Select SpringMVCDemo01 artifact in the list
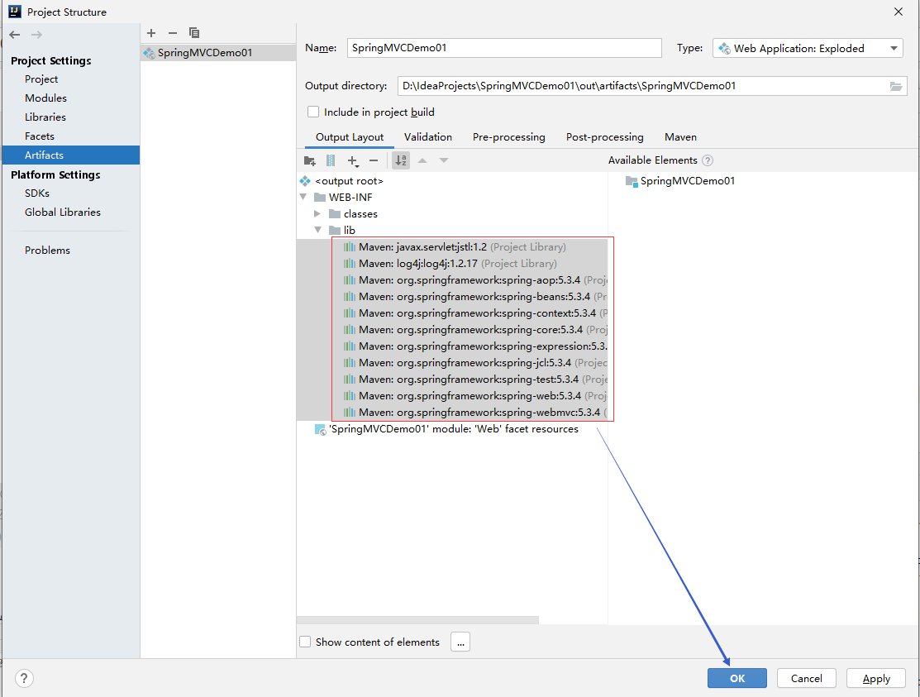Screen dimensions: 920x697 218,53
